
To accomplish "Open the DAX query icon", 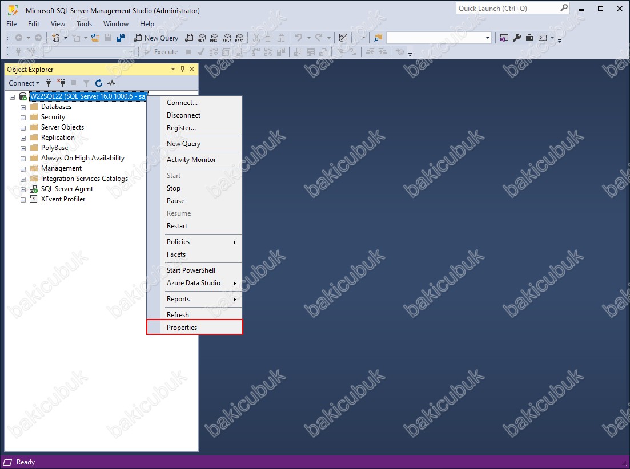I will click(239, 38).
